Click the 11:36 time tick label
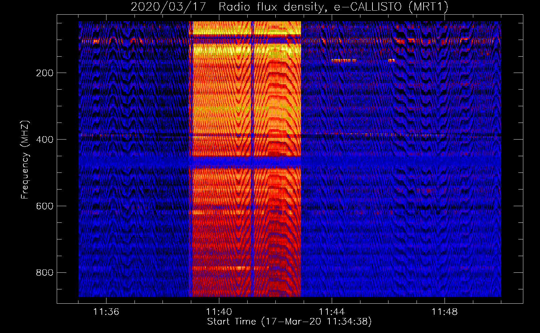Image resolution: width=540 pixels, height=333 pixels. (x=106, y=312)
